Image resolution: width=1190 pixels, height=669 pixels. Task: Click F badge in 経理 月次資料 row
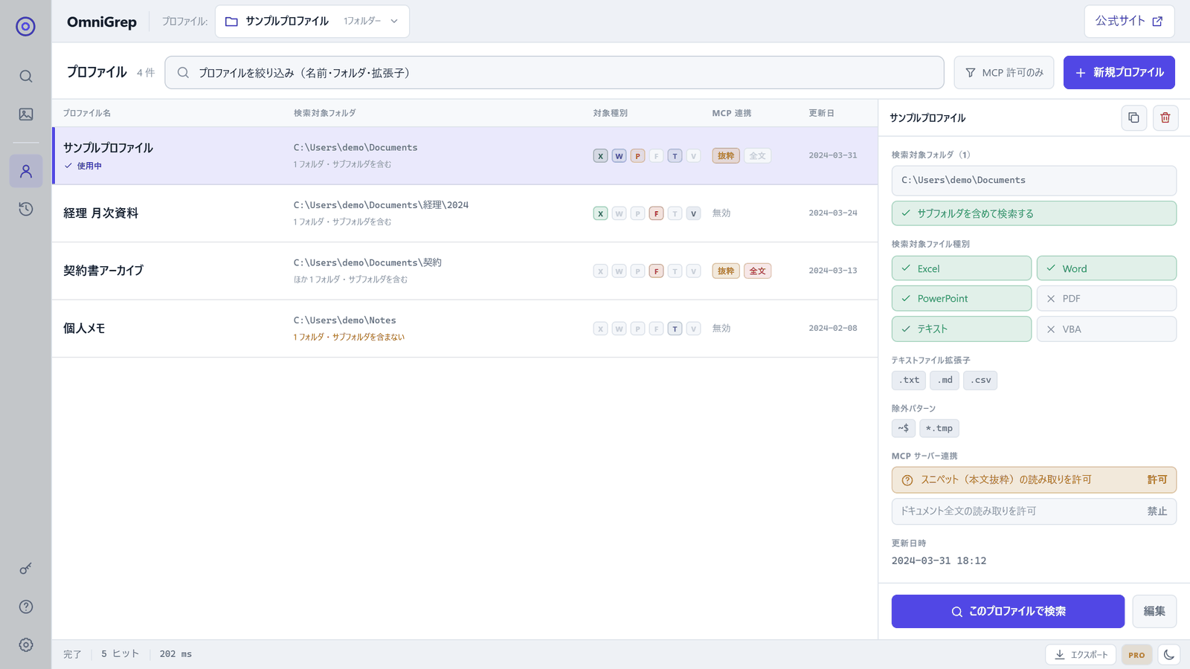point(656,213)
